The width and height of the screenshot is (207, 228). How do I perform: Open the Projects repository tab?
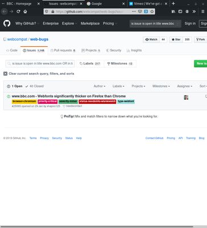pos(91,50)
